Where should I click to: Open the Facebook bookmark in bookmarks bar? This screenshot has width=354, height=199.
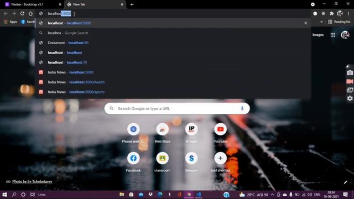[28, 22]
